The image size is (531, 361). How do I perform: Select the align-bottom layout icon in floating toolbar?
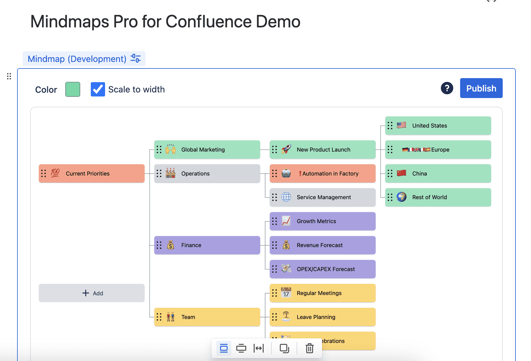pyautogui.click(x=224, y=348)
